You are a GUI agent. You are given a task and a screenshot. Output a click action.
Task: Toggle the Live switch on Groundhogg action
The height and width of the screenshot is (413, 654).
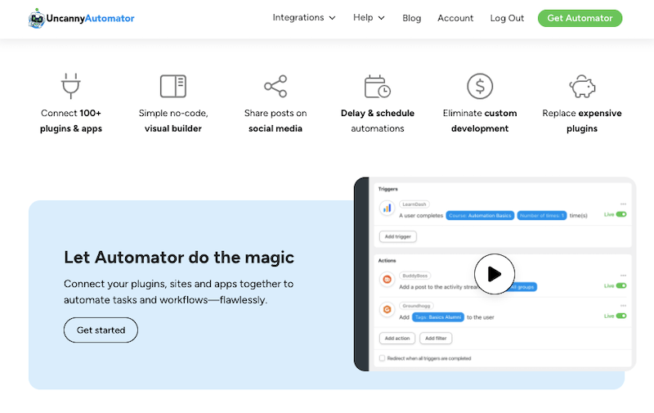pyautogui.click(x=621, y=316)
